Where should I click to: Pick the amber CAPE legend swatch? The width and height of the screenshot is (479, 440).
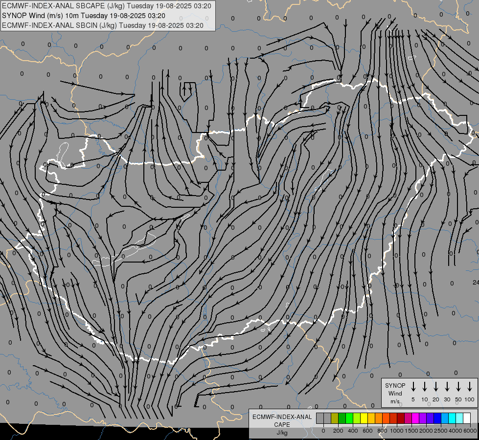coord(371,418)
